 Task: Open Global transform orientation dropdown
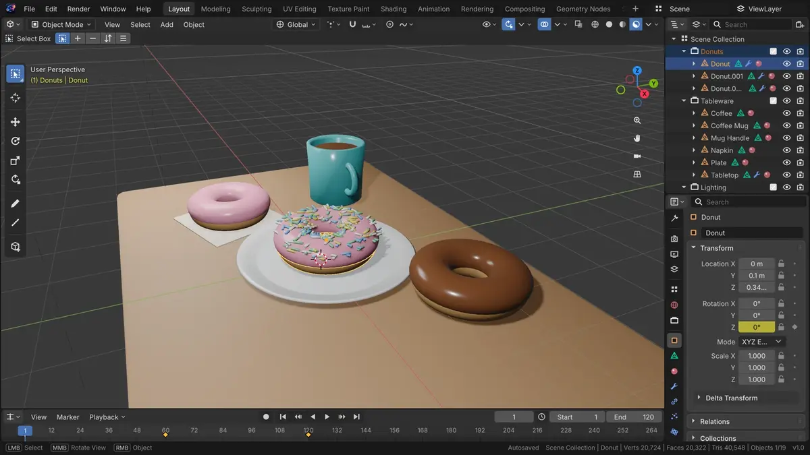pyautogui.click(x=296, y=24)
